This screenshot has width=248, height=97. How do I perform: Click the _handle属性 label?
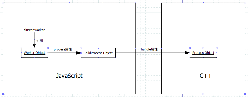(x=148, y=49)
